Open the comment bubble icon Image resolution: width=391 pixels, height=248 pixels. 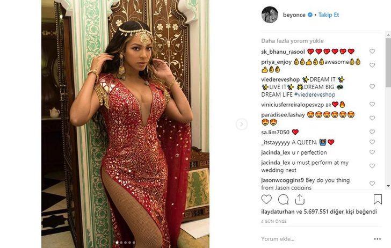[284, 200]
